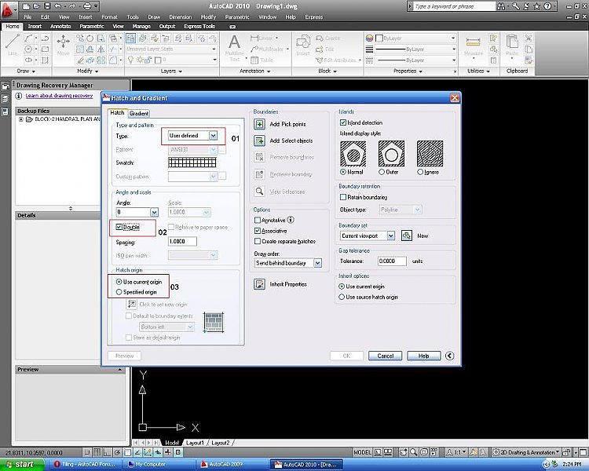Click Inherit Properties icon
The width and height of the screenshot is (589, 471).
pyautogui.click(x=259, y=284)
